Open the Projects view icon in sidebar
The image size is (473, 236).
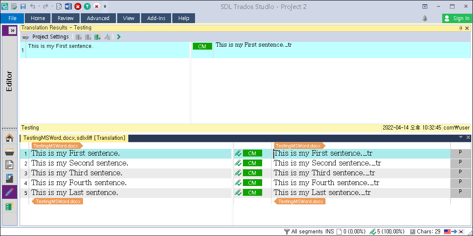point(10,152)
